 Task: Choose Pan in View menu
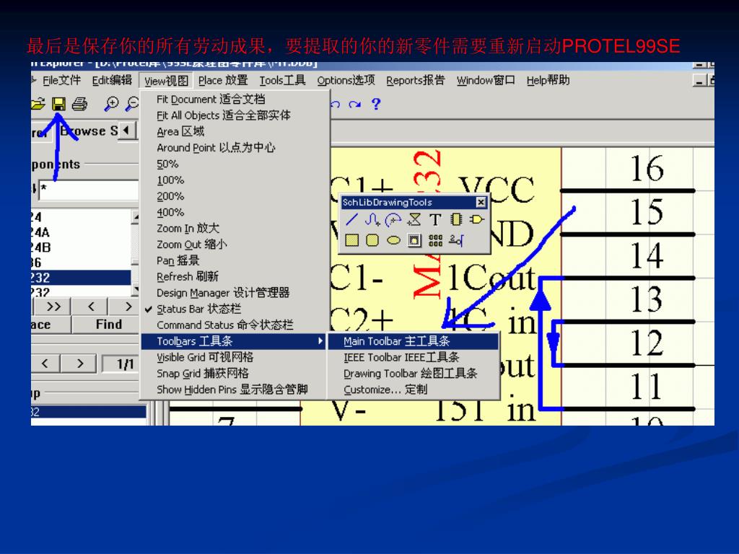[235, 260]
